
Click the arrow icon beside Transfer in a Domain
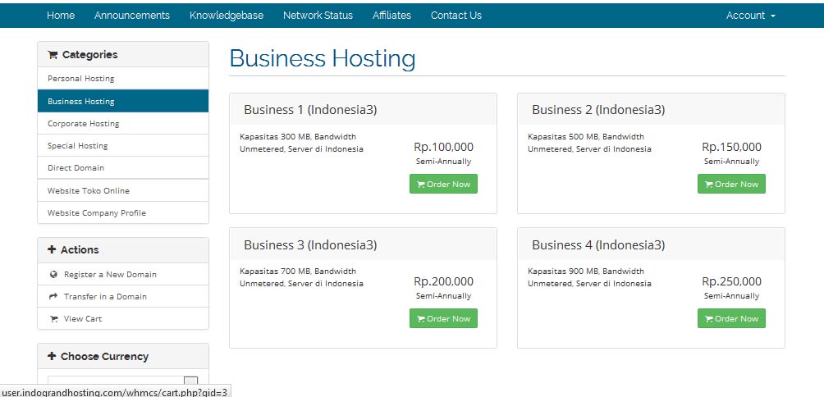coord(53,297)
